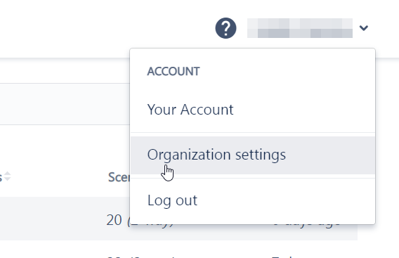Click the divider above Log out
Viewport: 399px width, 258px height.
click(x=253, y=178)
